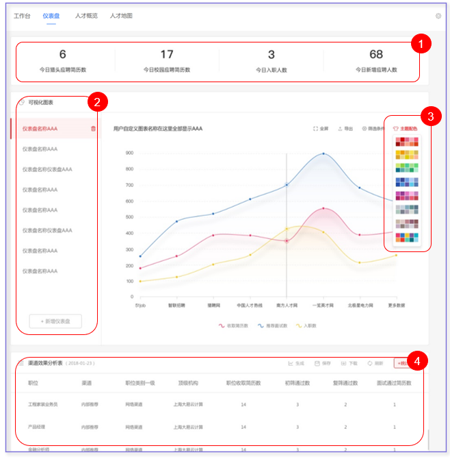Screen dimensions: 450x459
Task: Click the 导出 export icon
Action: click(x=340, y=129)
